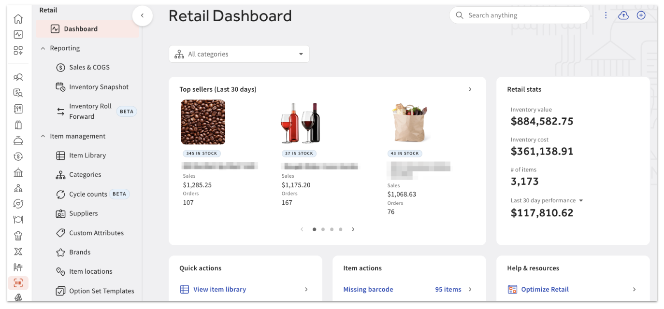Click the cloud upload icon near the search bar
Viewport: 664px width, 309px height.
623,15
